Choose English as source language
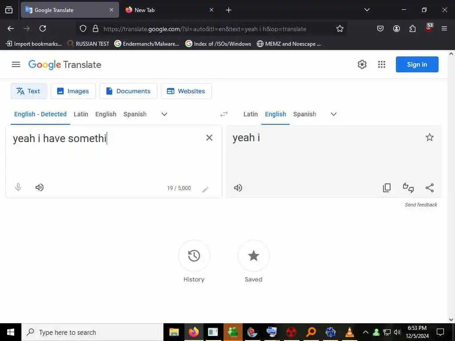The height and width of the screenshot is (341, 455). (106, 114)
